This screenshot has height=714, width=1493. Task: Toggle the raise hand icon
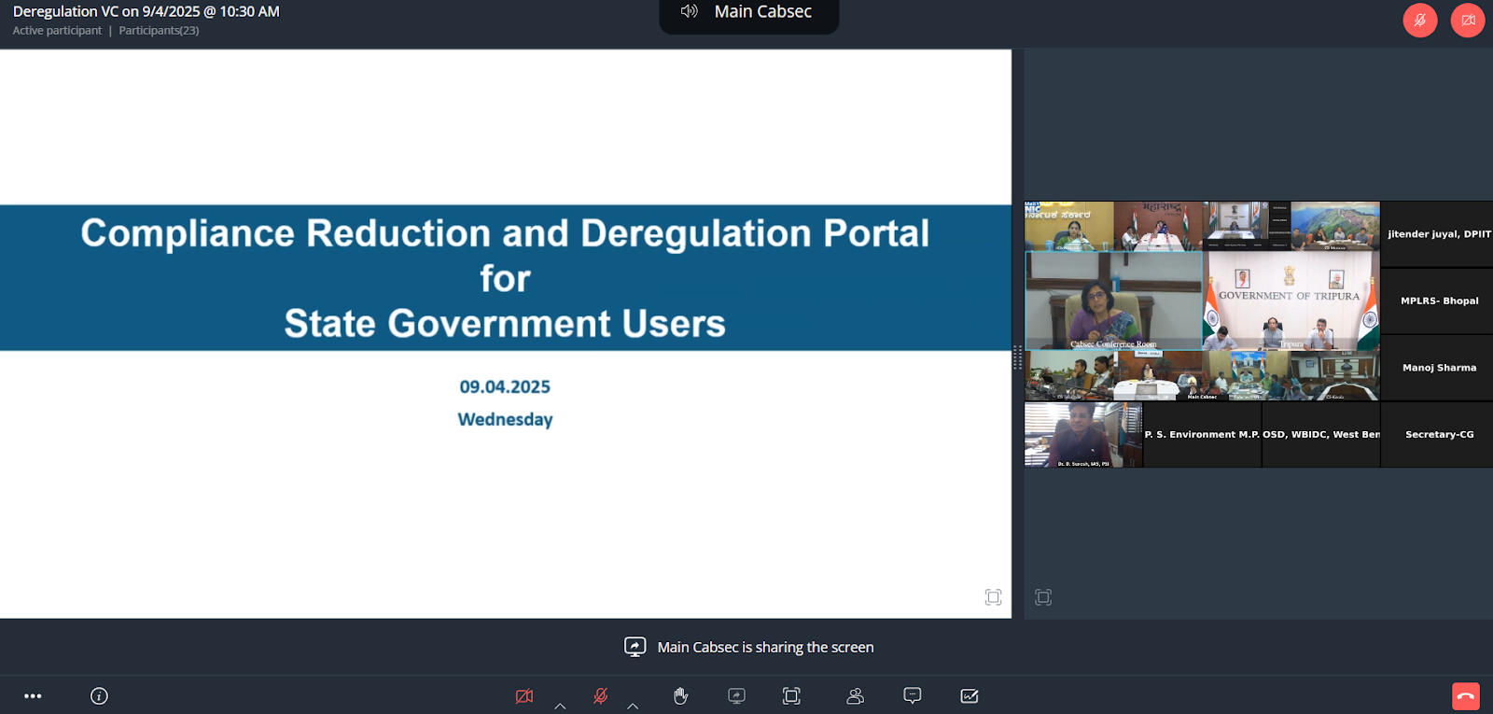click(680, 696)
